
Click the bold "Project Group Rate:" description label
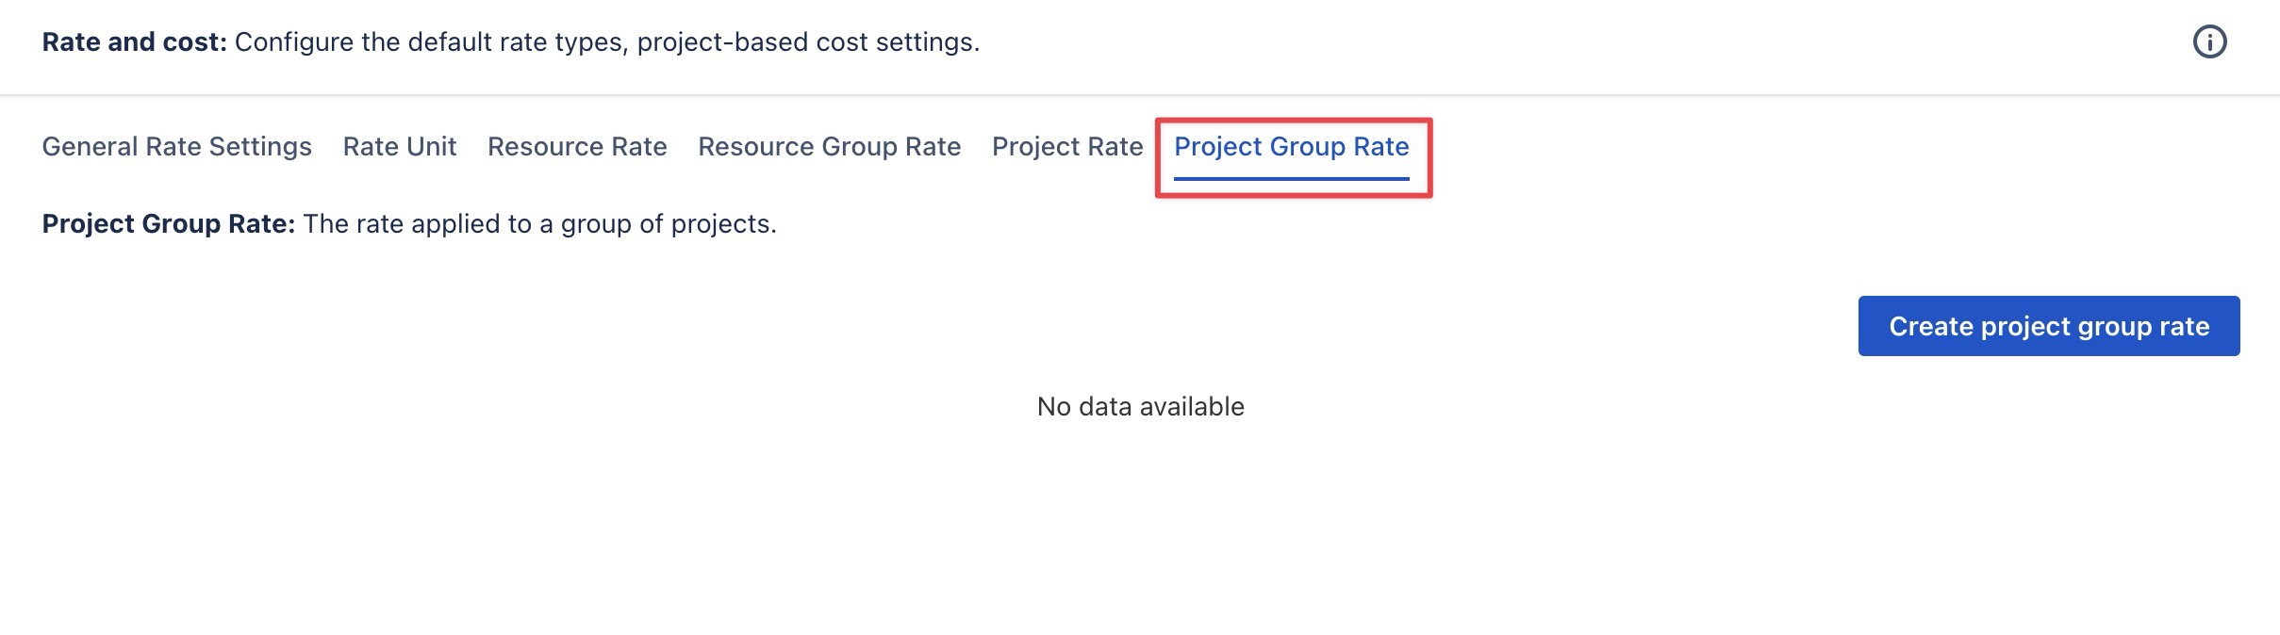(x=168, y=224)
